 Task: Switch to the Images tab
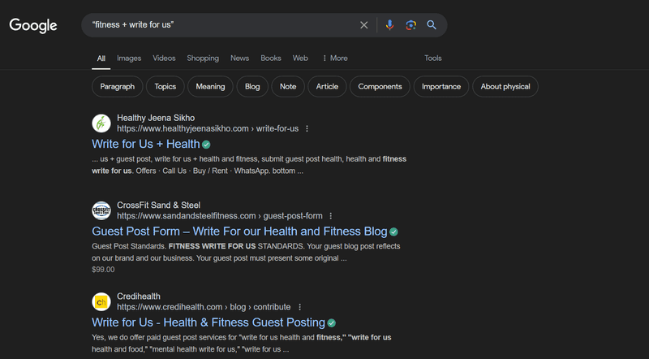129,58
